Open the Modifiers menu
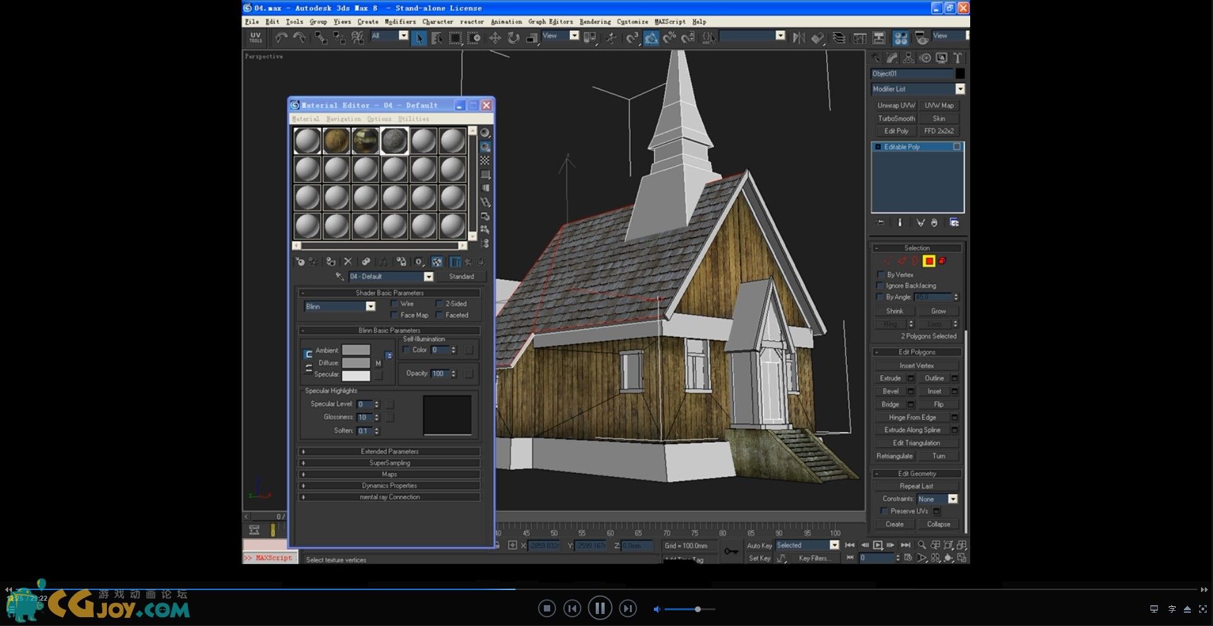The height and width of the screenshot is (626, 1213). (400, 21)
